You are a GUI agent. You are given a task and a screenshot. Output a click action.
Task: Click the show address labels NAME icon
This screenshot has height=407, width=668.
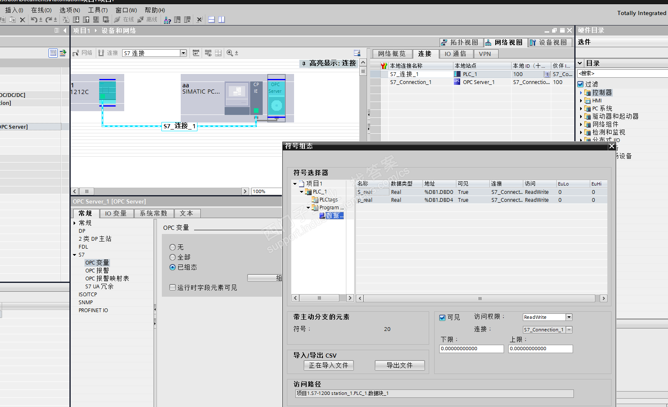tap(196, 53)
